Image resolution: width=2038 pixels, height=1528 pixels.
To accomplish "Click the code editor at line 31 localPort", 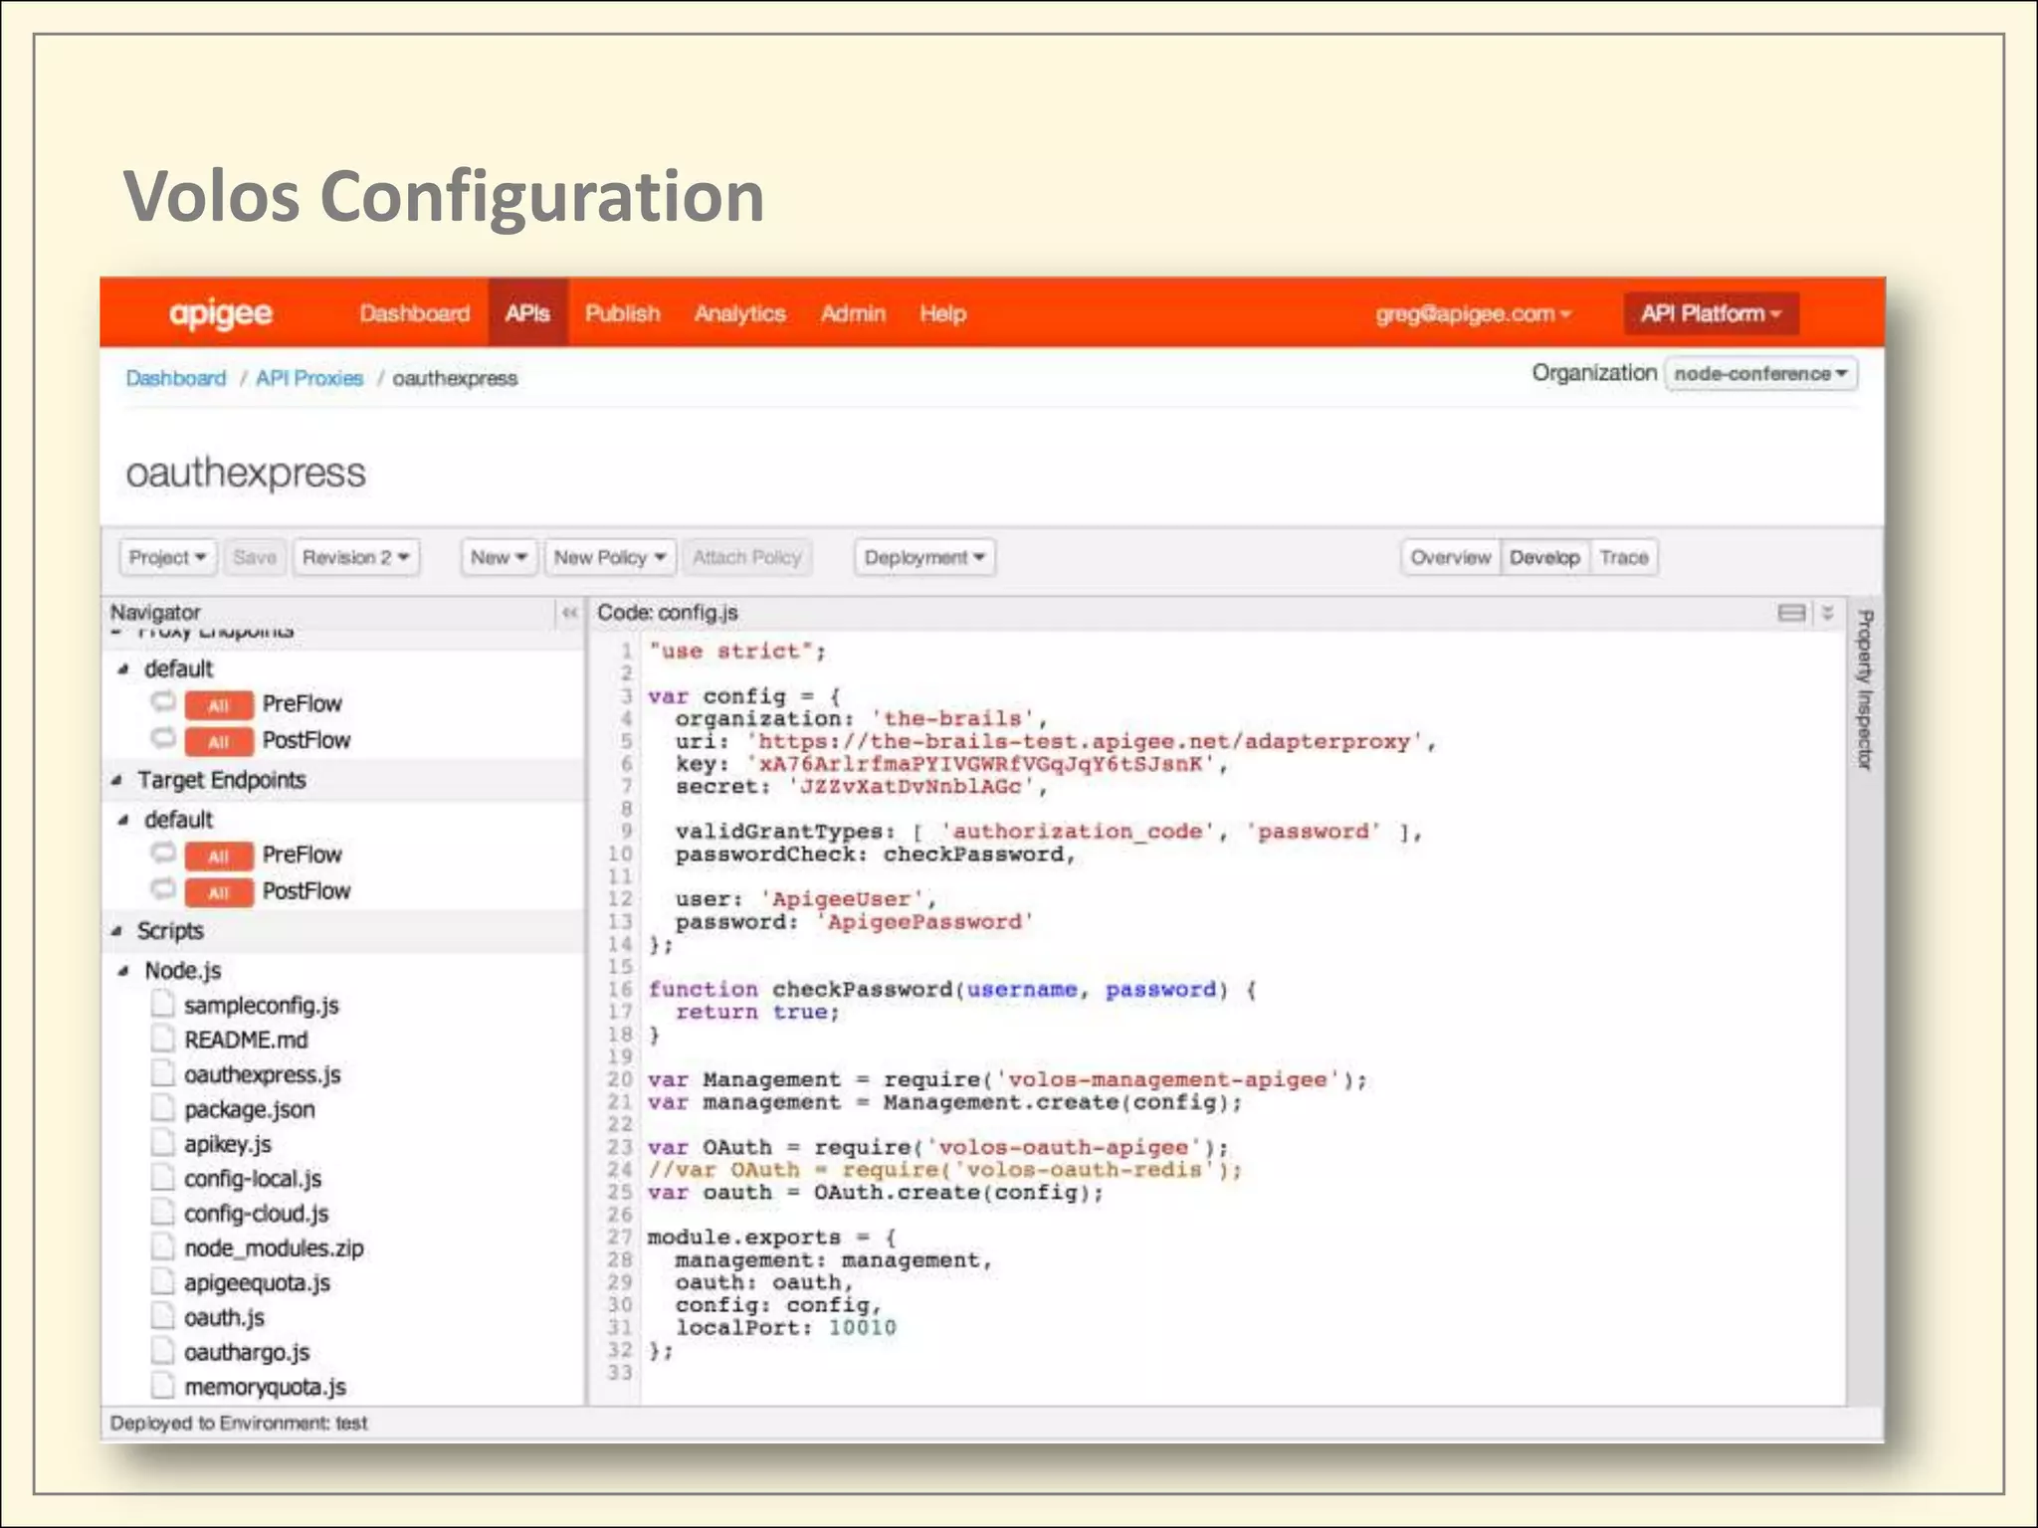I will pyautogui.click(x=785, y=1327).
